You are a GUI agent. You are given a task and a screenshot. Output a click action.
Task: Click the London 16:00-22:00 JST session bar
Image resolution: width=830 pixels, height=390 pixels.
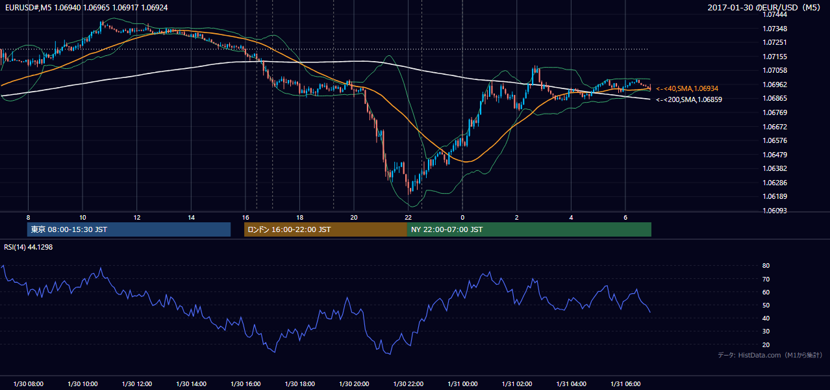[x=325, y=229]
